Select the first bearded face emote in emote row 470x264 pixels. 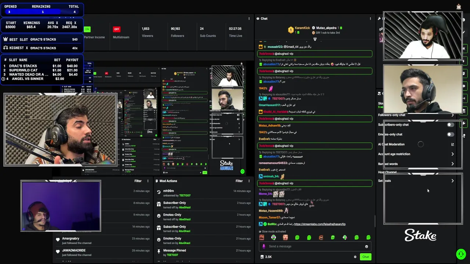tap(261, 238)
